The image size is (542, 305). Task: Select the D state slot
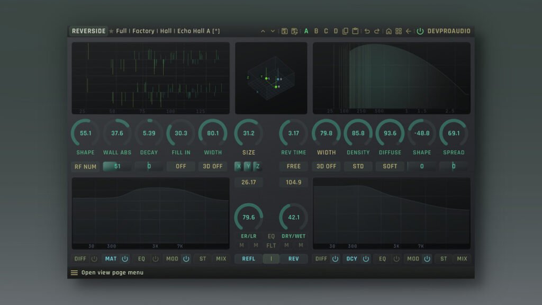336,31
